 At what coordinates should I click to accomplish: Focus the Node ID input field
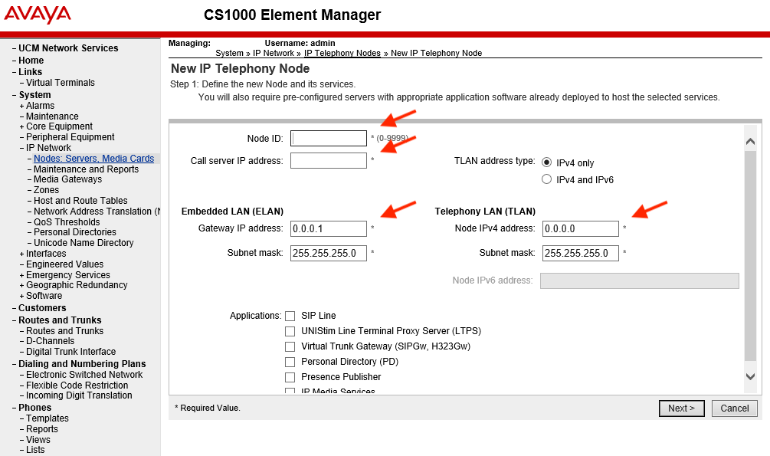329,139
